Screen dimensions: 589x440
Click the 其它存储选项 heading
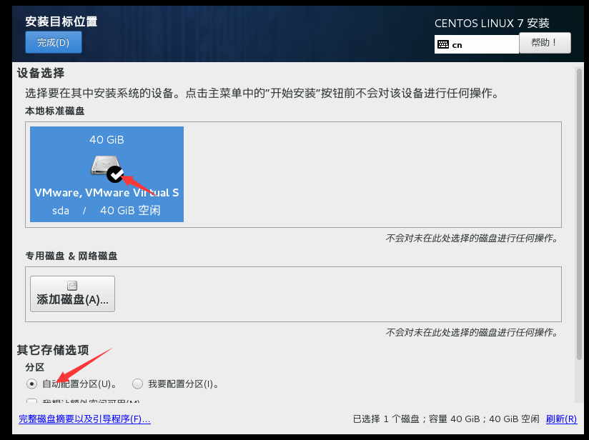[x=53, y=350]
